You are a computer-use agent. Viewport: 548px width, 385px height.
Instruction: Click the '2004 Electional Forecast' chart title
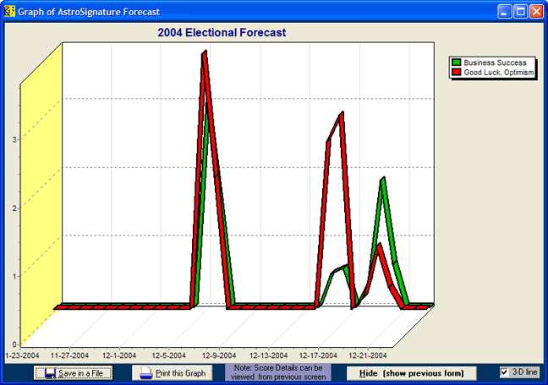[222, 33]
